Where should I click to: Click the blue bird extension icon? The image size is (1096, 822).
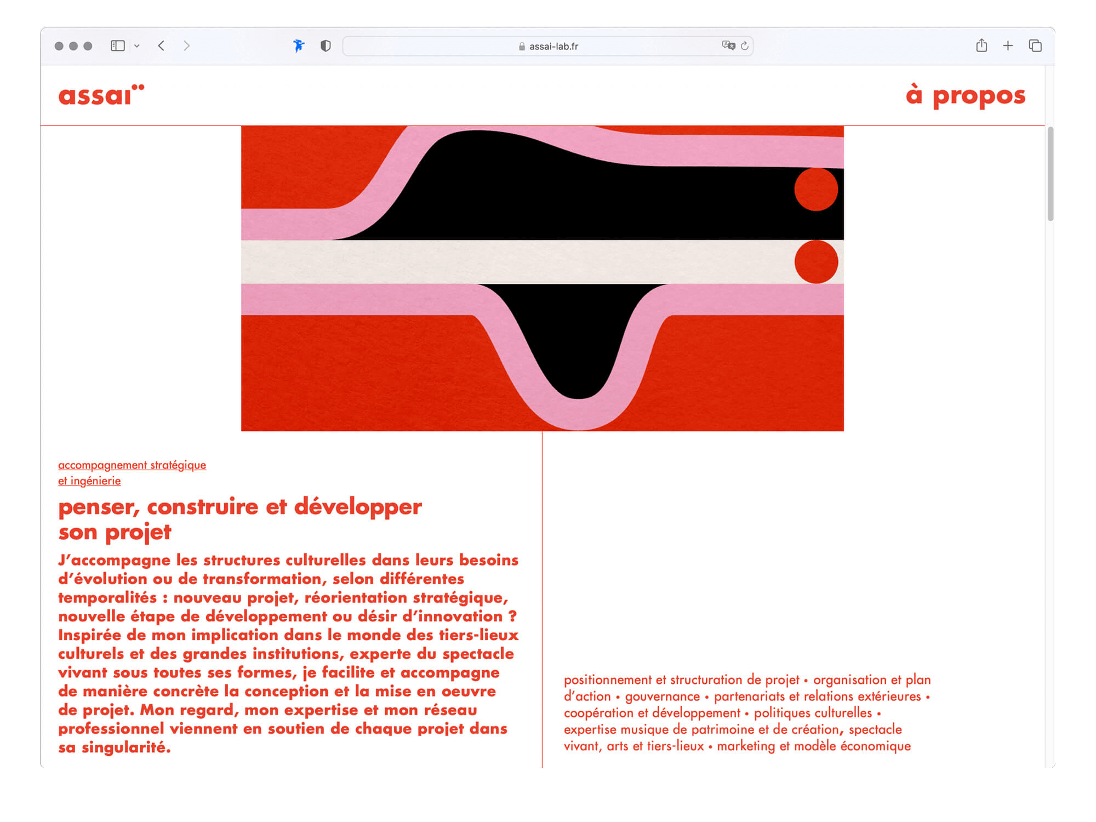pyautogui.click(x=299, y=46)
